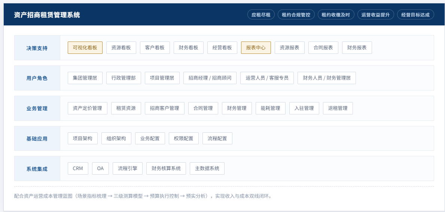The image size is (445, 212).
Task: Select the 财务核算系统 integration box
Action: pos(166,168)
